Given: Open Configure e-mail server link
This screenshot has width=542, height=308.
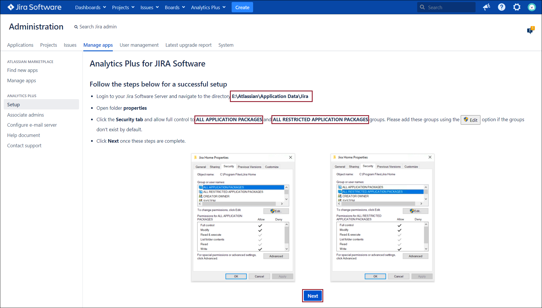Looking at the screenshot, I should (x=32, y=125).
